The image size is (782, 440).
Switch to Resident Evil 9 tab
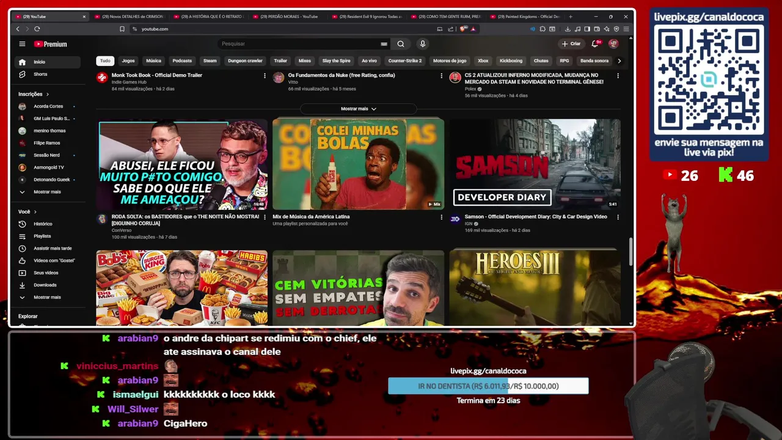367,16
